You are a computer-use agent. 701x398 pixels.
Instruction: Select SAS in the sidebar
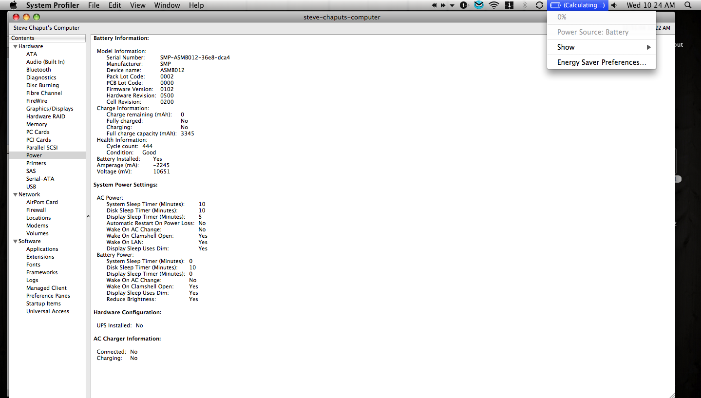tap(31, 171)
